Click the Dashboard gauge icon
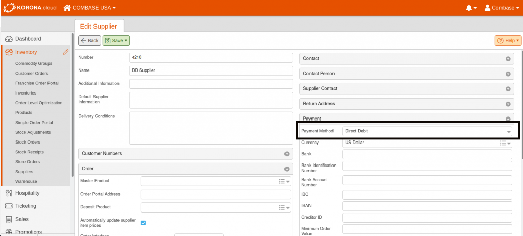This screenshot has width=523, height=236. pos(9,39)
